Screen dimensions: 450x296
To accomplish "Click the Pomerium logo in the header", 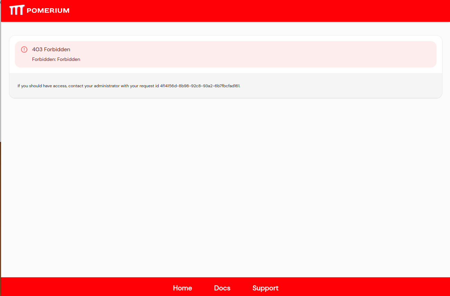I will 39,10.
